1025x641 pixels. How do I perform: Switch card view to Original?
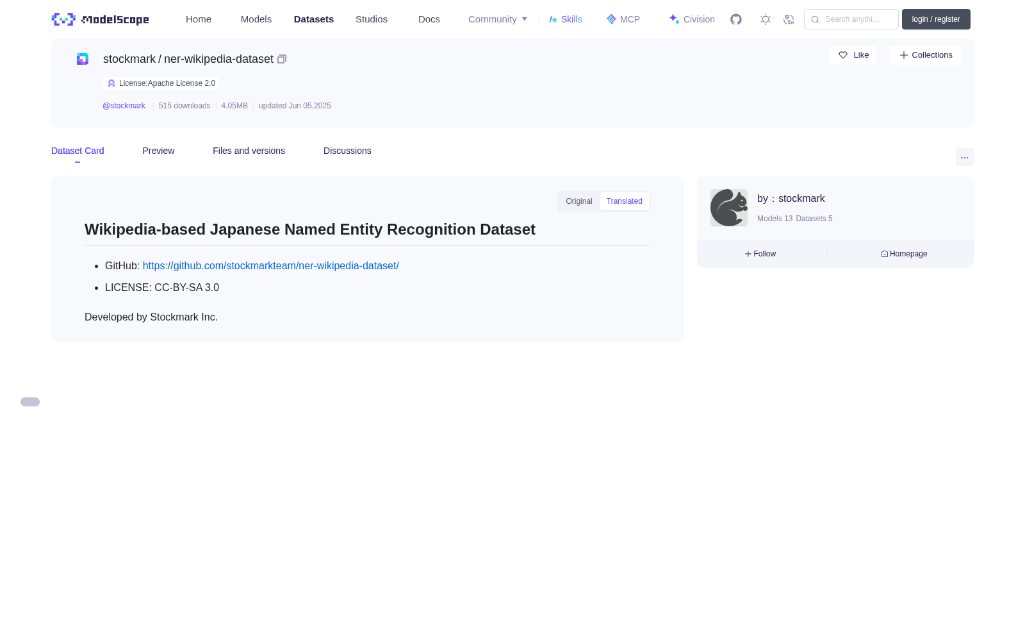579,201
